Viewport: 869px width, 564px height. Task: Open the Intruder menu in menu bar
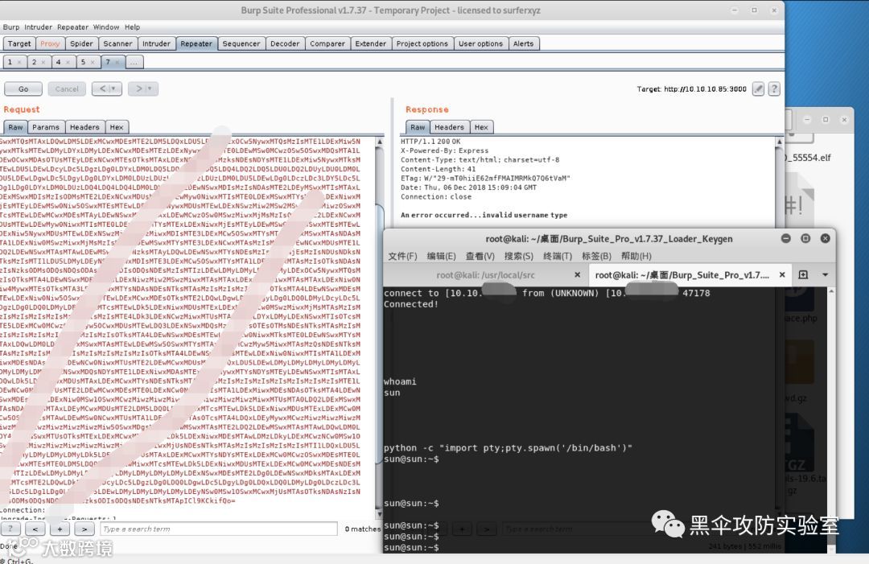coord(39,27)
